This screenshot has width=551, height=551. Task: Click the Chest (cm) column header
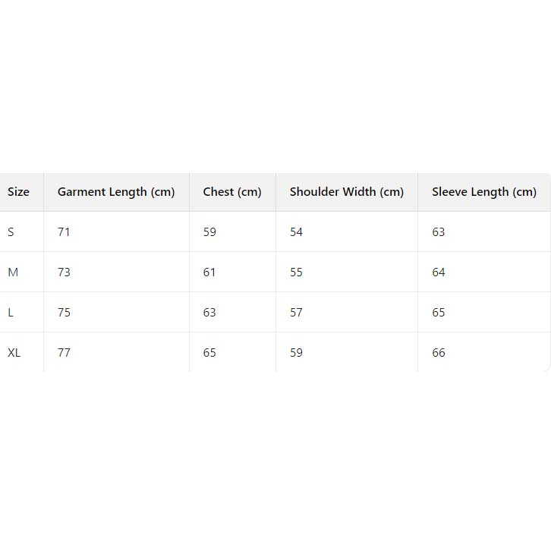[x=232, y=192]
